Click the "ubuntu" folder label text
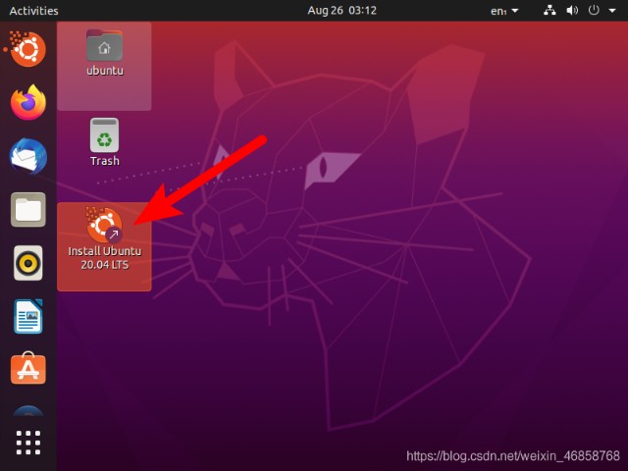Image resolution: width=628 pixels, height=471 pixels. (105, 71)
